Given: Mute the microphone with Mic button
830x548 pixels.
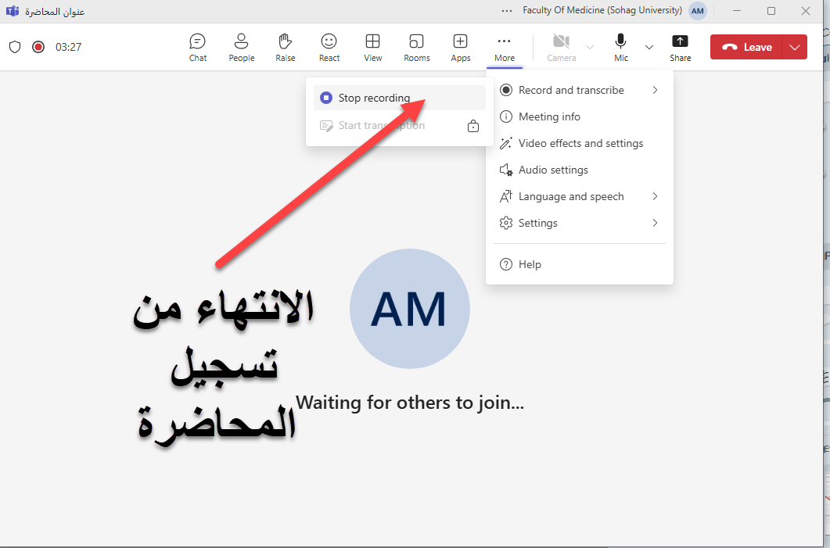Looking at the screenshot, I should click(621, 47).
